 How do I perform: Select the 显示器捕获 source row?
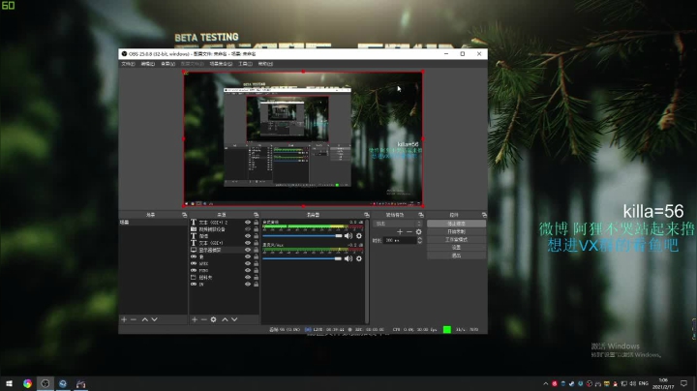click(x=225, y=250)
